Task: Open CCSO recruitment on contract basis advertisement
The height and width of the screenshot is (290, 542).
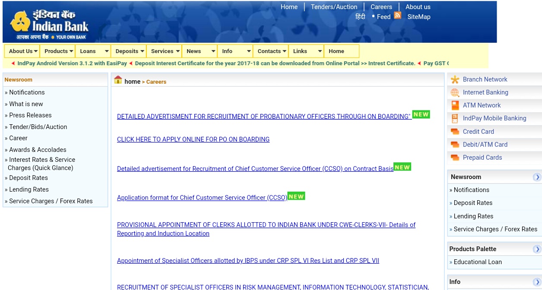Action: coord(255,169)
